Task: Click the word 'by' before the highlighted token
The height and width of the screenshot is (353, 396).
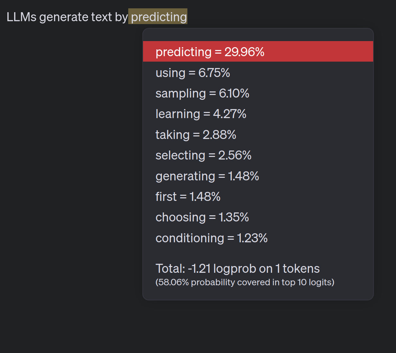Action: point(122,17)
